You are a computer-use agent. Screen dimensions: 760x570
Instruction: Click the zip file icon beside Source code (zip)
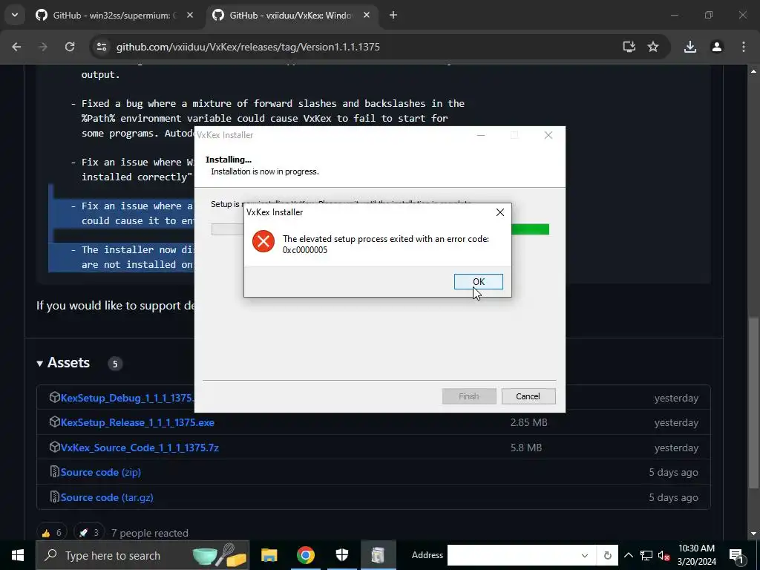tap(54, 471)
